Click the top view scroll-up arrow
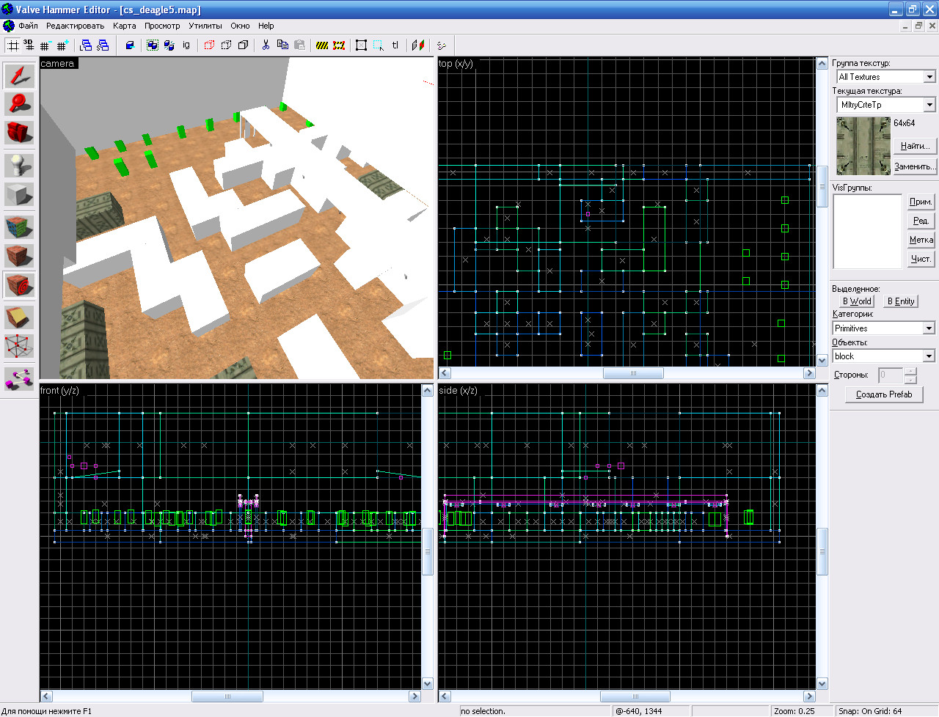Screen dimensions: 939x717 822,64
